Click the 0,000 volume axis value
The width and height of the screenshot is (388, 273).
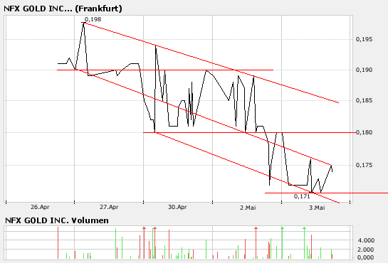pyautogui.click(x=365, y=257)
